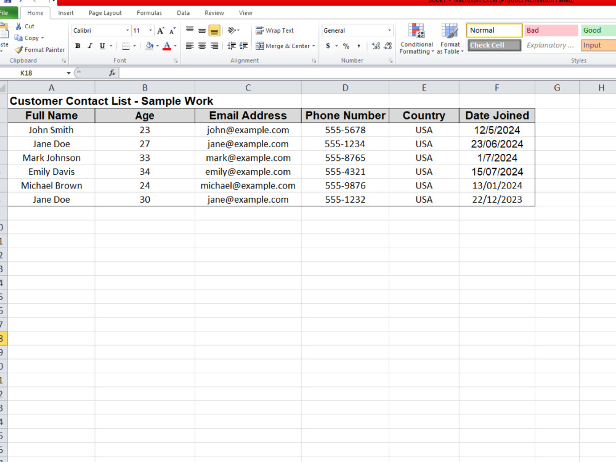Screen dimensions: 616x462
Task: Open the File tab
Action: (x=8, y=13)
